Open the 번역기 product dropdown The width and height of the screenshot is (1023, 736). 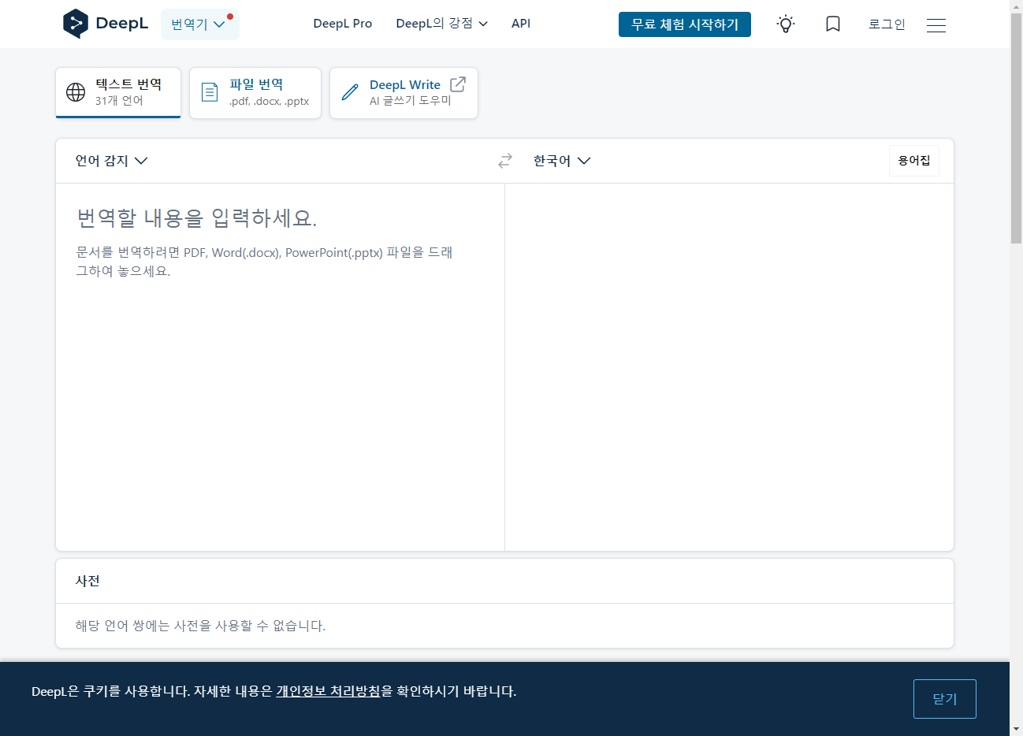[x=199, y=24]
